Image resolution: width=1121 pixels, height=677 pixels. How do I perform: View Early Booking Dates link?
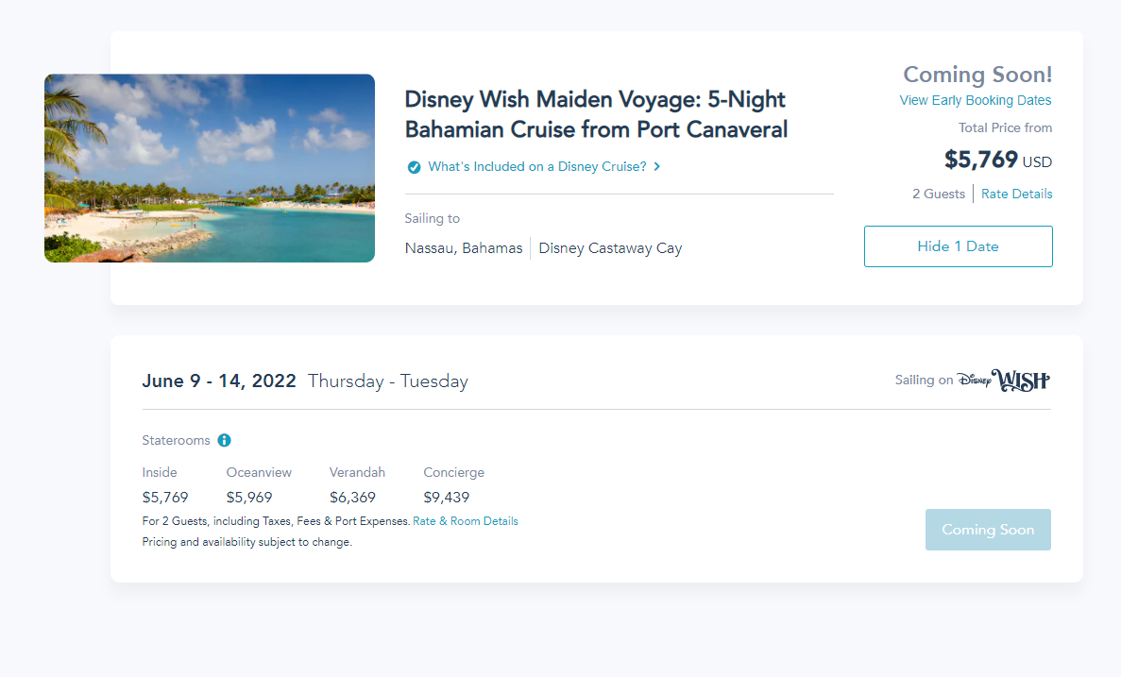pos(975,100)
